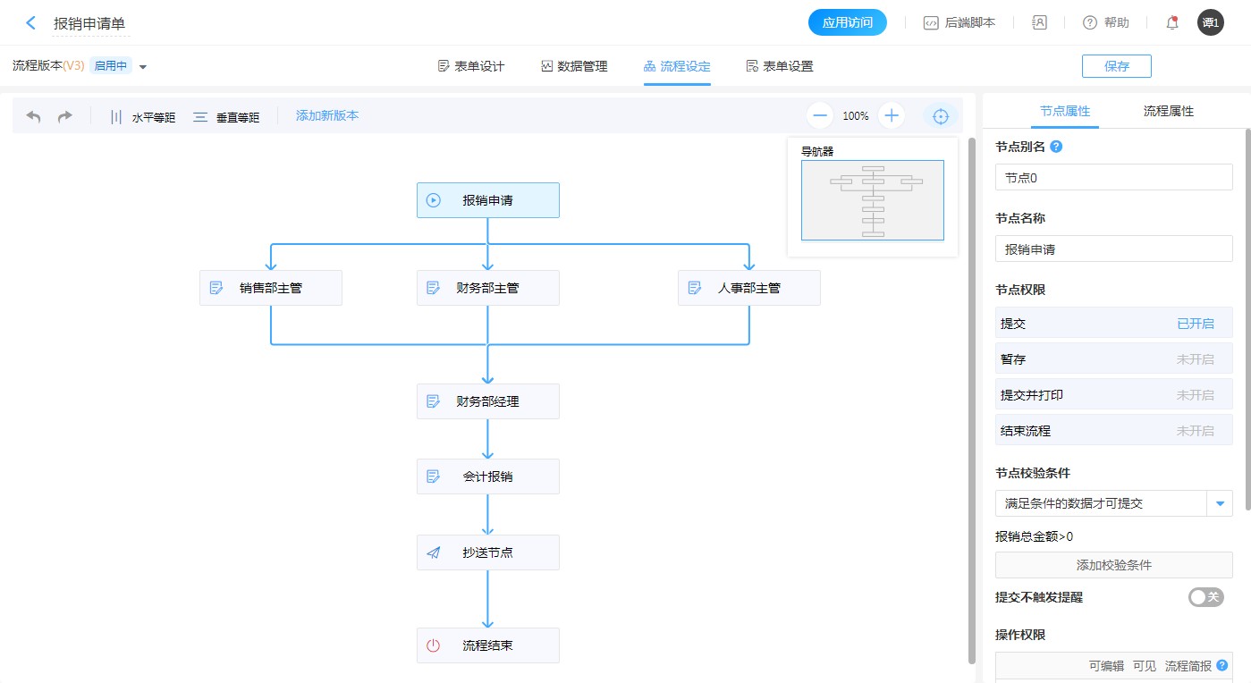Image resolution: width=1251 pixels, height=683 pixels.
Task: Click the 添加新版本 link
Action: (327, 115)
